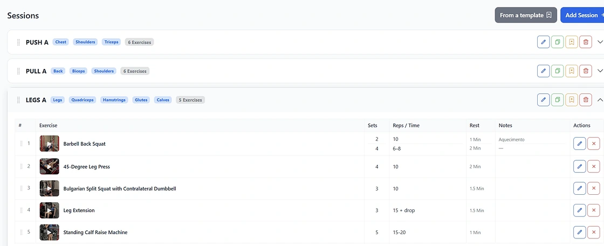Play the Standing Calf Raise video thumbnail
Image resolution: width=604 pixels, height=246 pixels.
[49, 233]
